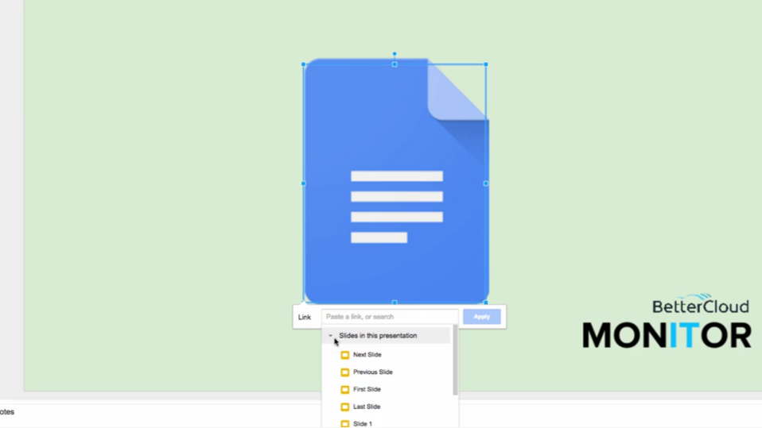Click the slide icon beside Next Slide
Screen dimensions: 762x428
click(x=345, y=355)
